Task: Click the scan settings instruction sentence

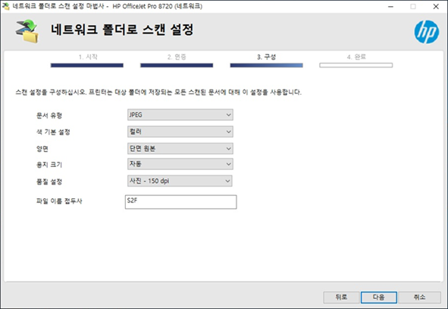Action: (x=158, y=92)
